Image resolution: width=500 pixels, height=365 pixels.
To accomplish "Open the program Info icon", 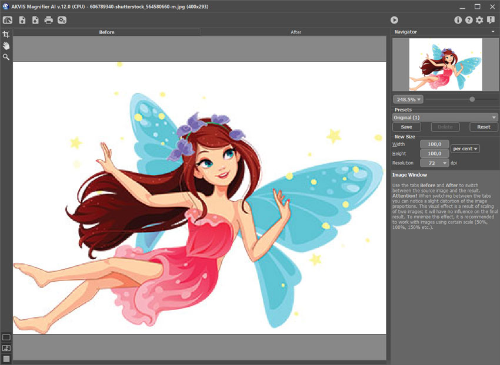I will coord(458,20).
